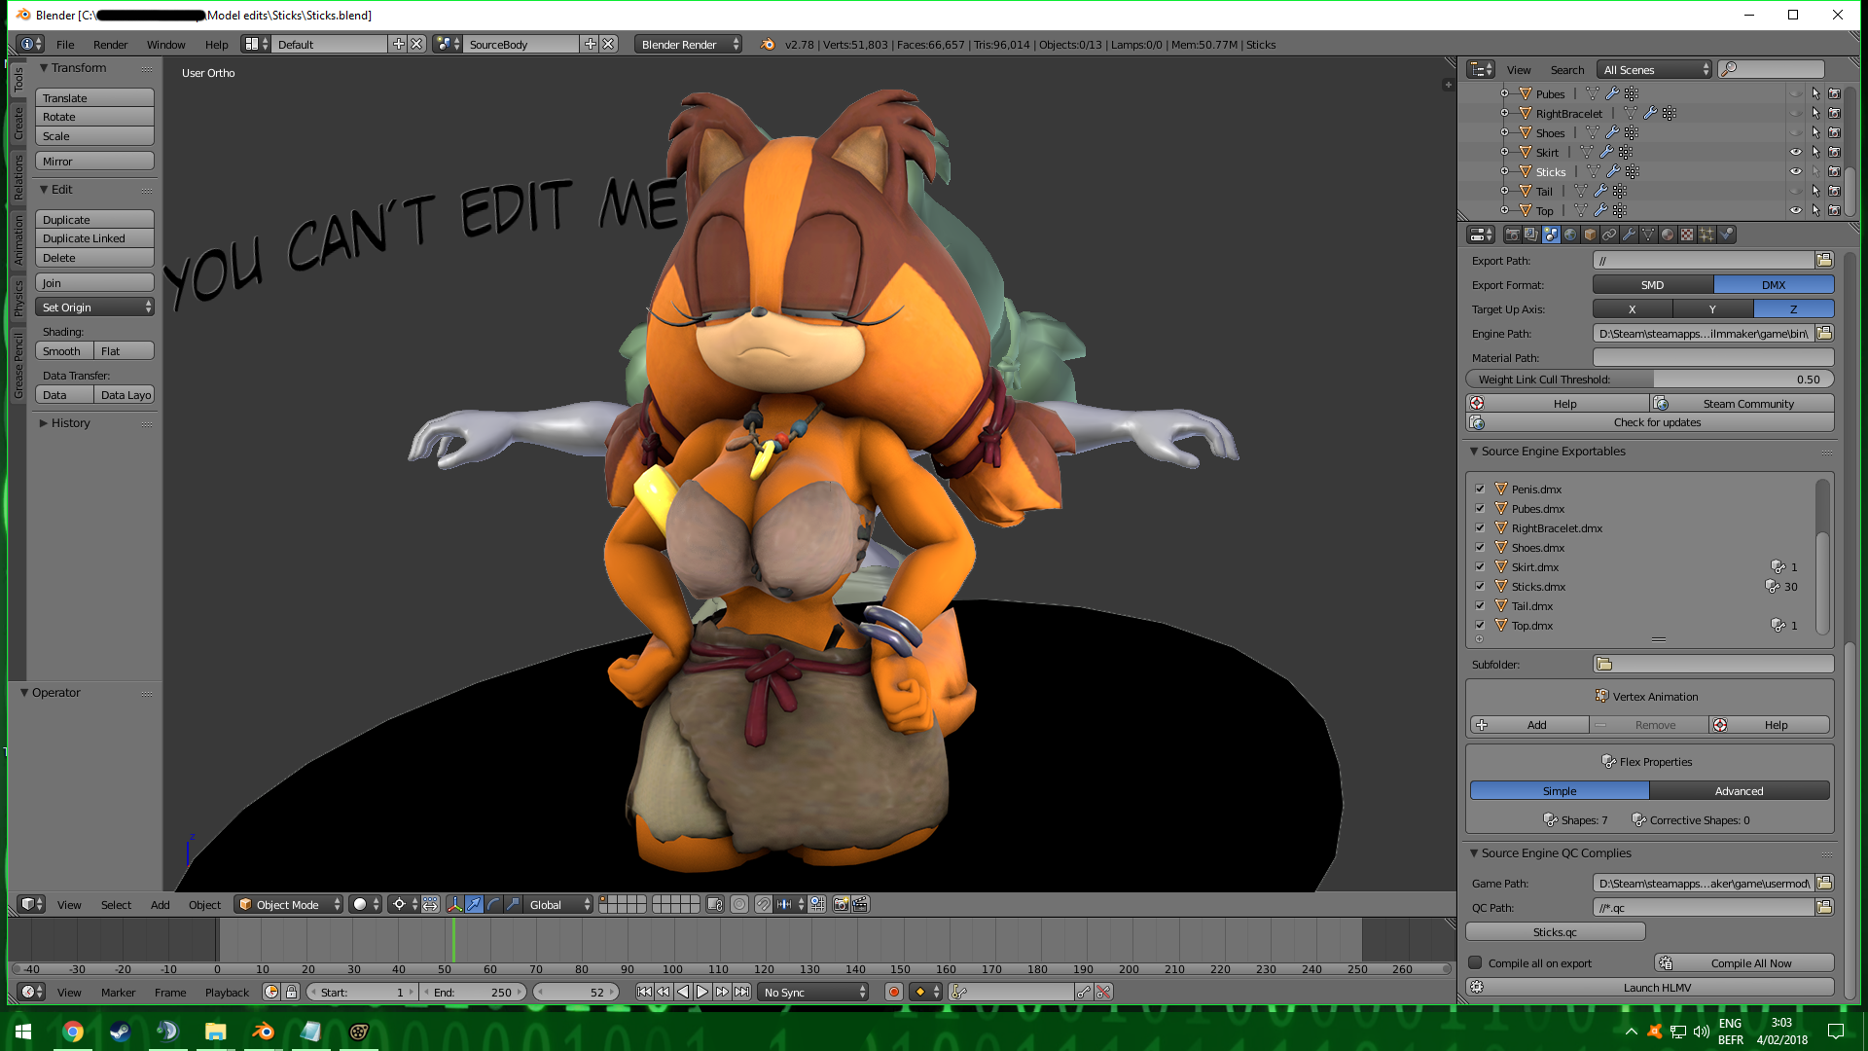
Task: Adjust the Weight Link Cull Threshold slider
Action: 1649,380
